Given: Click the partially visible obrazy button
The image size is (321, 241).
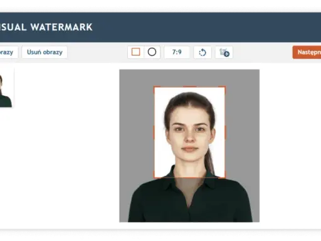Looking at the screenshot, I should 8,52.
